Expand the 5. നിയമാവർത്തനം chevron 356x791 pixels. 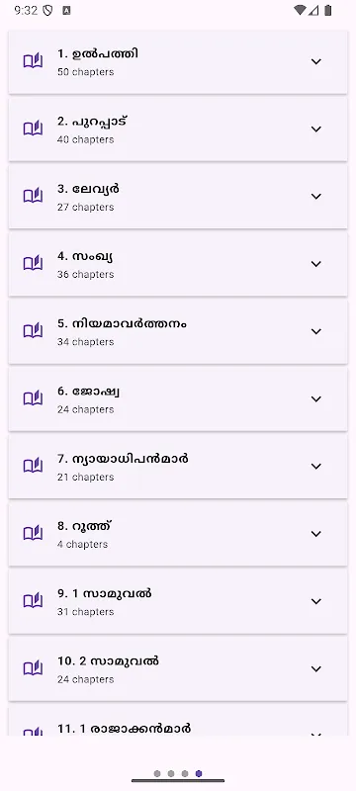pyautogui.click(x=316, y=331)
